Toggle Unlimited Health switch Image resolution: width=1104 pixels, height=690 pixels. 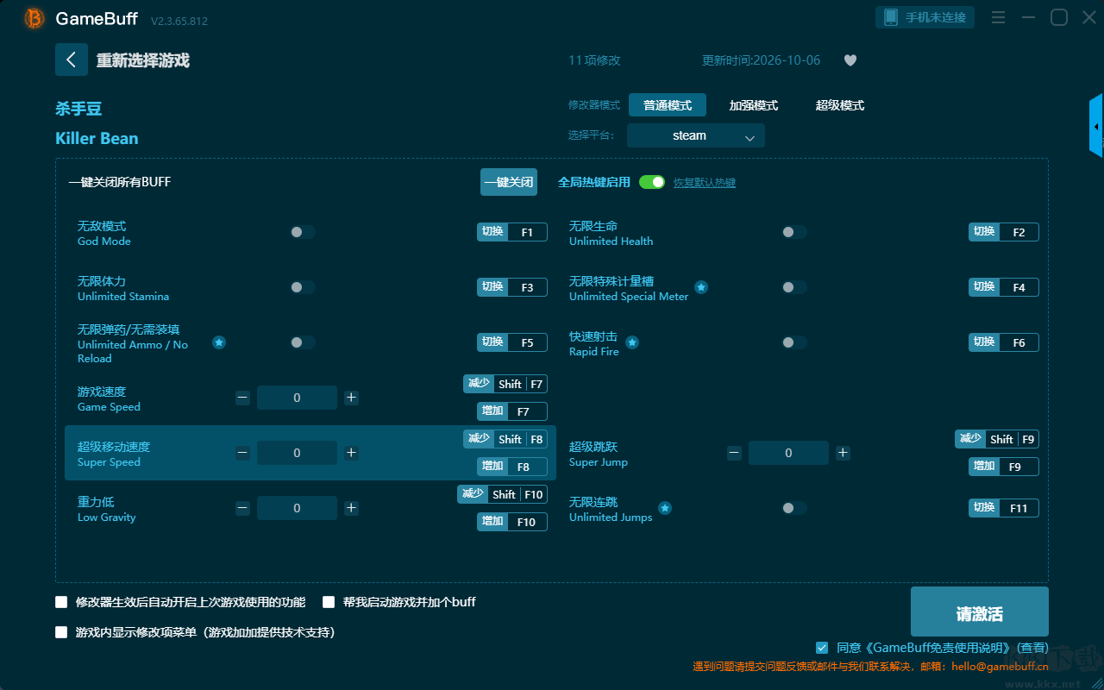point(794,232)
